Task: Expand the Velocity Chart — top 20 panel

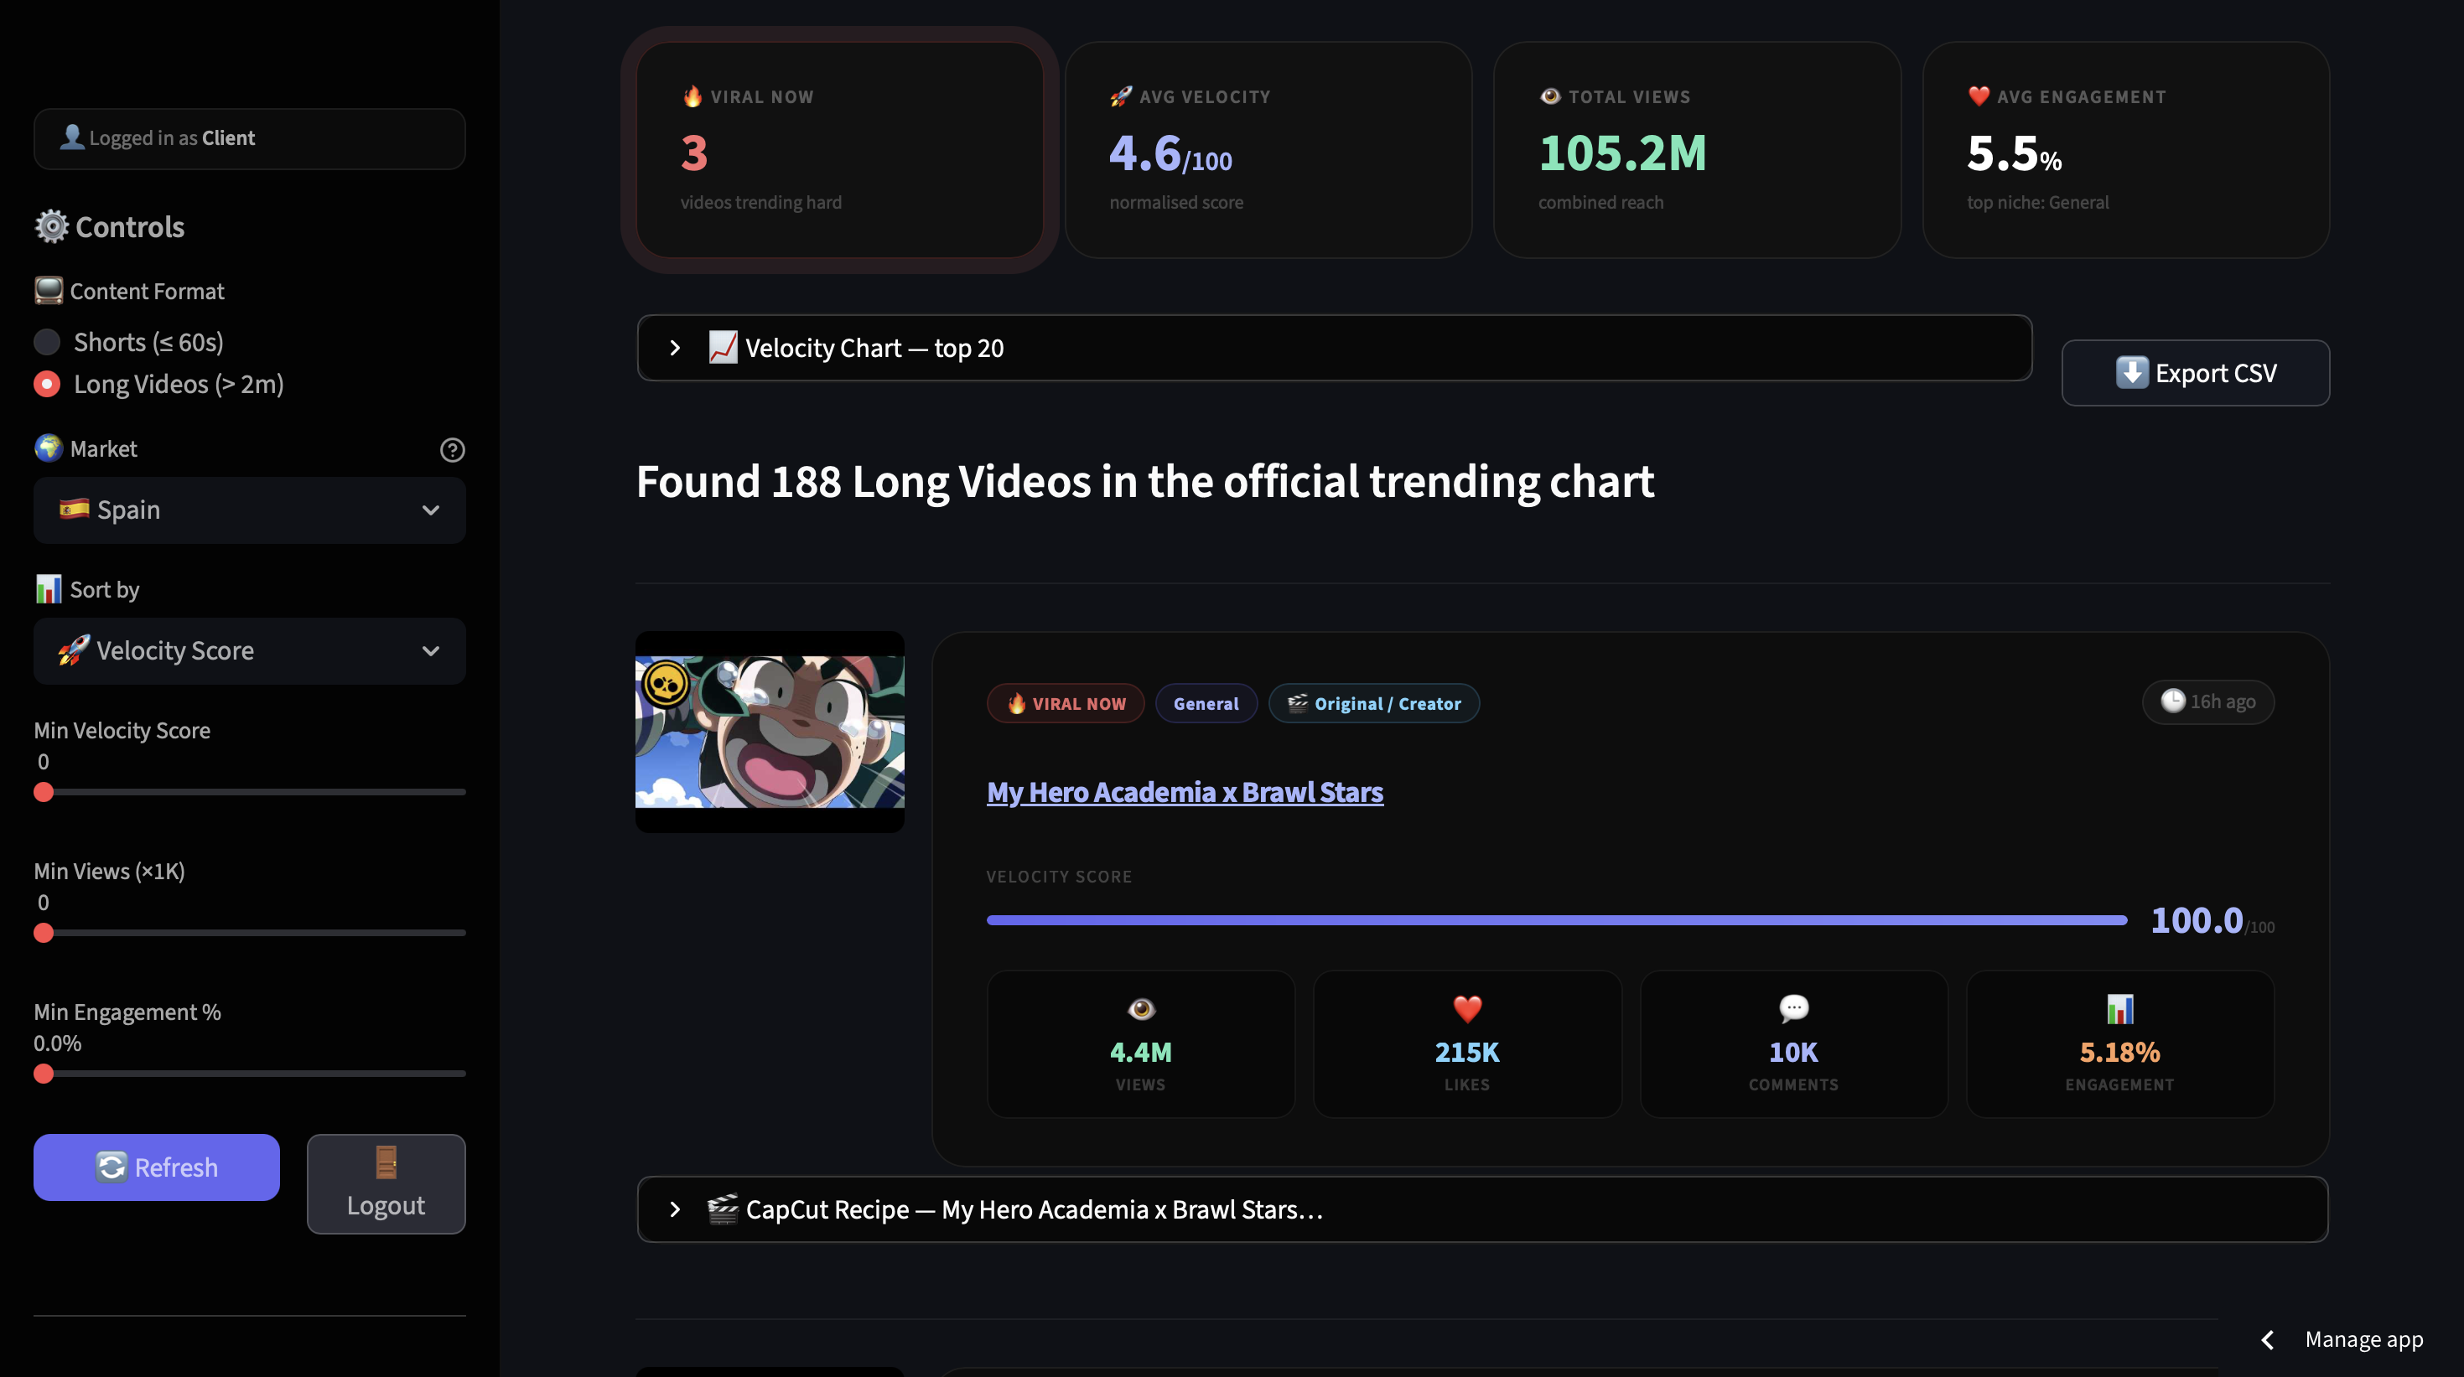Action: click(x=1333, y=348)
